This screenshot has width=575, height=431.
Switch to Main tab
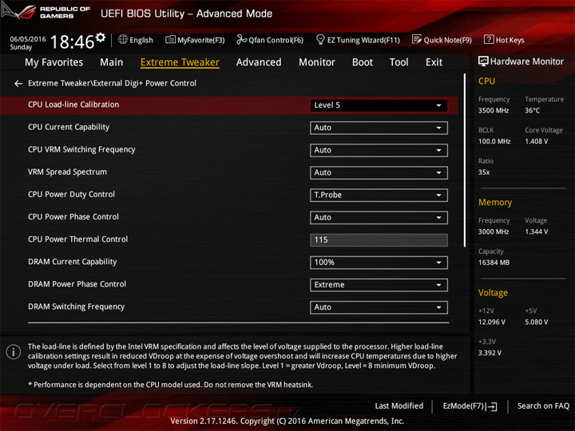pos(112,62)
